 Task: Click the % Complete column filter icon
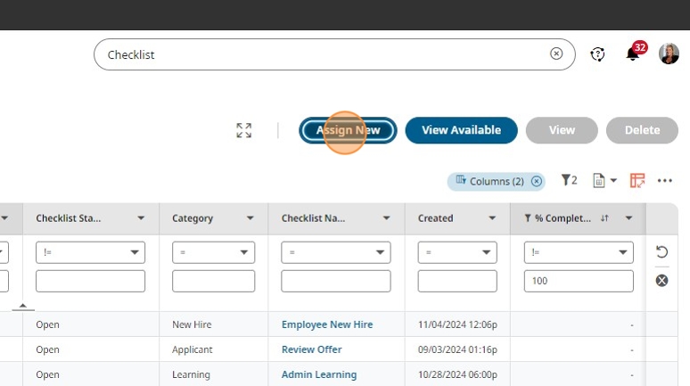pyautogui.click(x=527, y=218)
